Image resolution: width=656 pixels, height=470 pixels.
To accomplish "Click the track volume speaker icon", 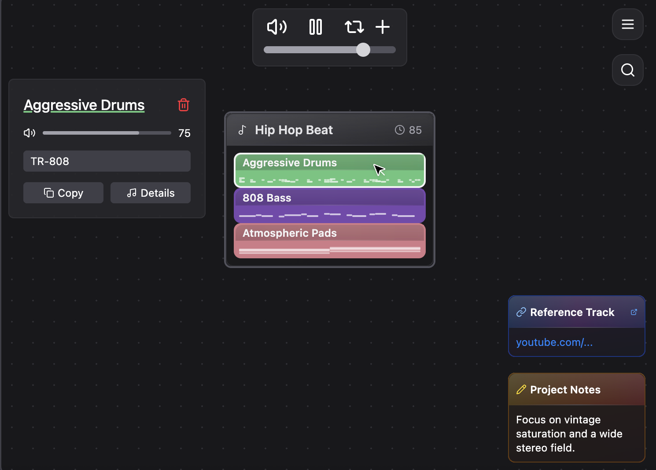I will pos(29,133).
